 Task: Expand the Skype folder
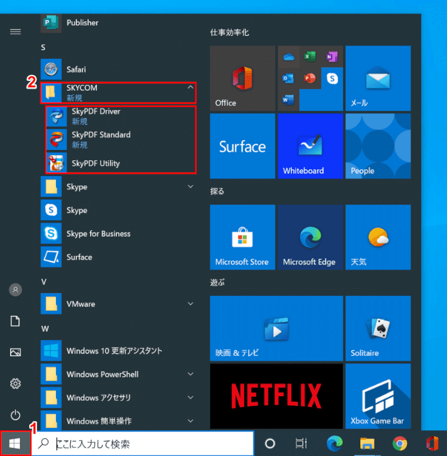(x=190, y=186)
